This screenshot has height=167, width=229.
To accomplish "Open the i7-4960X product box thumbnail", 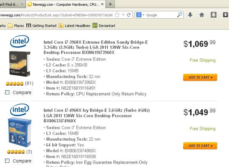I will click(x=18, y=132).
